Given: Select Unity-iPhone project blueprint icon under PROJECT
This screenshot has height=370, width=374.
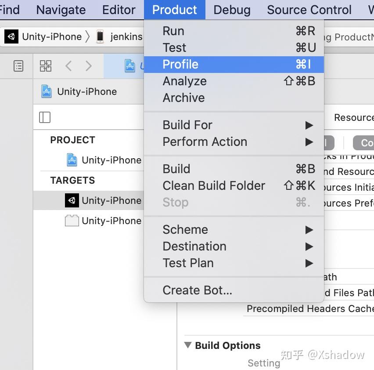Looking at the screenshot, I should point(72,160).
